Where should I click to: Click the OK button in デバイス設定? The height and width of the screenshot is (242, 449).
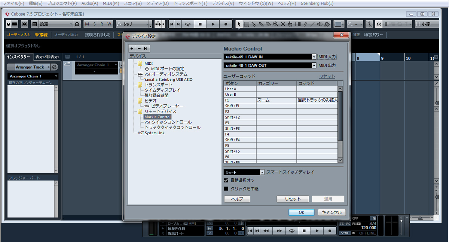pos(301,212)
